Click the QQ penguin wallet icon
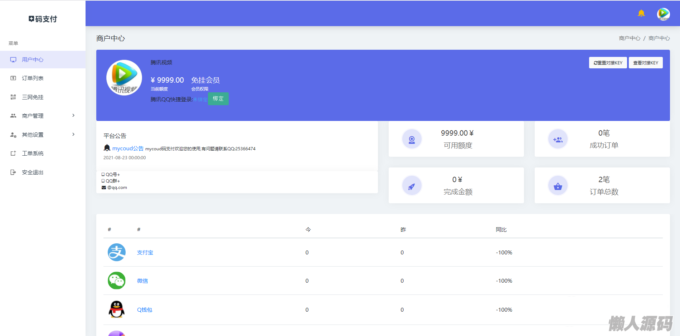 click(x=117, y=310)
